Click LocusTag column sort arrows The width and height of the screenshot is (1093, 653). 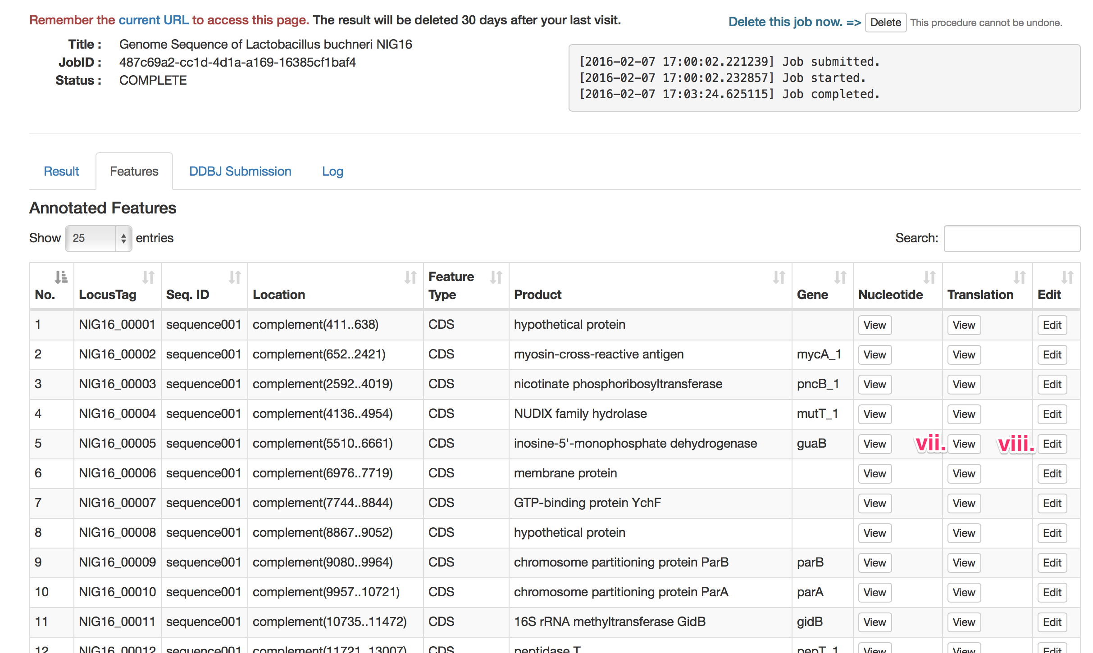pyautogui.click(x=148, y=277)
